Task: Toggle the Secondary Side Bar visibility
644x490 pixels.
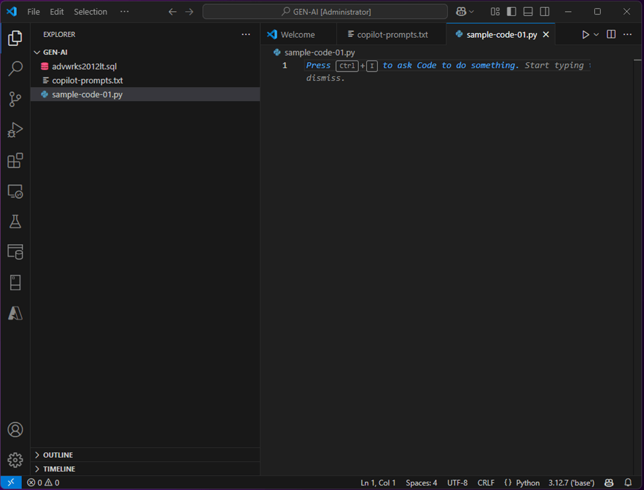Action: pyautogui.click(x=544, y=11)
